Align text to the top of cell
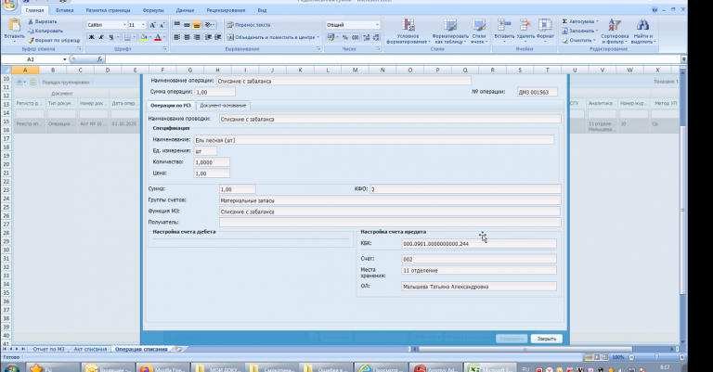 pos(177,25)
